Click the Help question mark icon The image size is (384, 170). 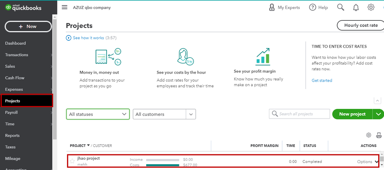[312, 7]
